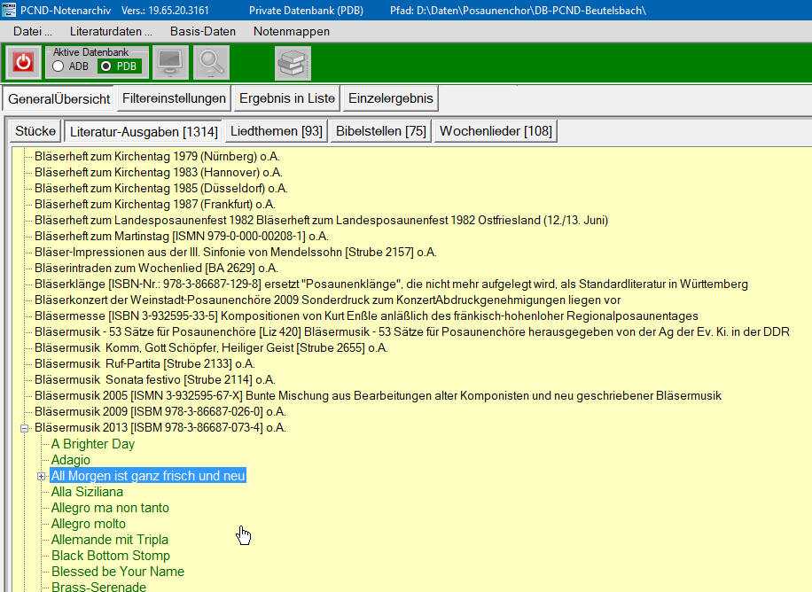
Task: Select Bläserheft zum Kirchentag 1985 (Düsseldorf)
Action: (x=161, y=189)
